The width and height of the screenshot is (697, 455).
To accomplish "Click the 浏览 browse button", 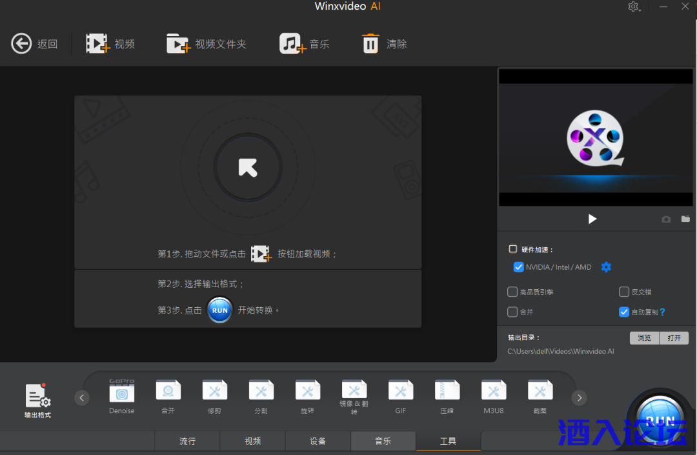I will point(644,338).
